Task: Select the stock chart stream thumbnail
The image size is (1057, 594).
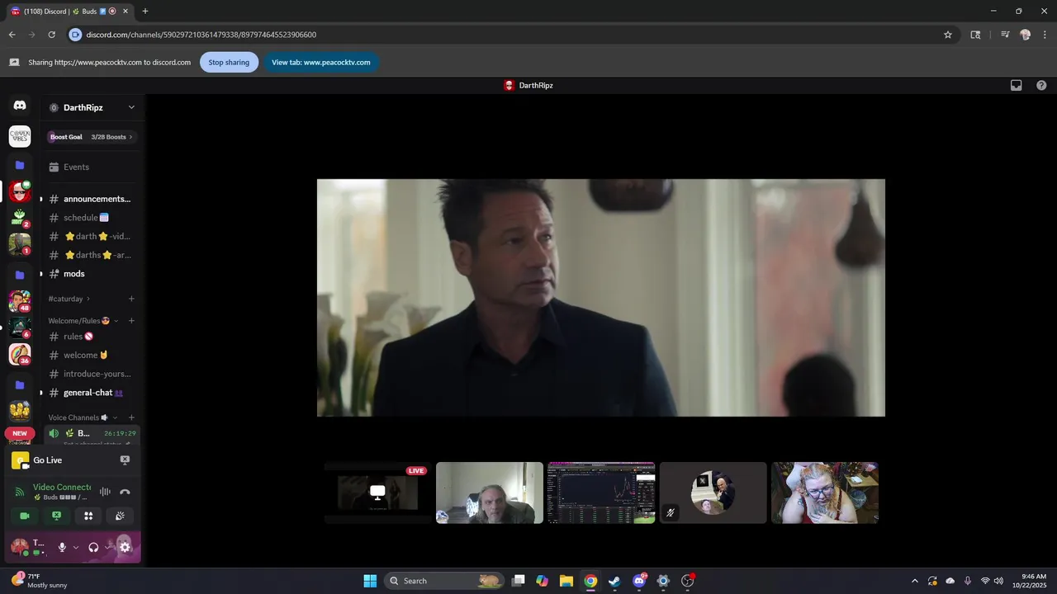Action: click(601, 493)
